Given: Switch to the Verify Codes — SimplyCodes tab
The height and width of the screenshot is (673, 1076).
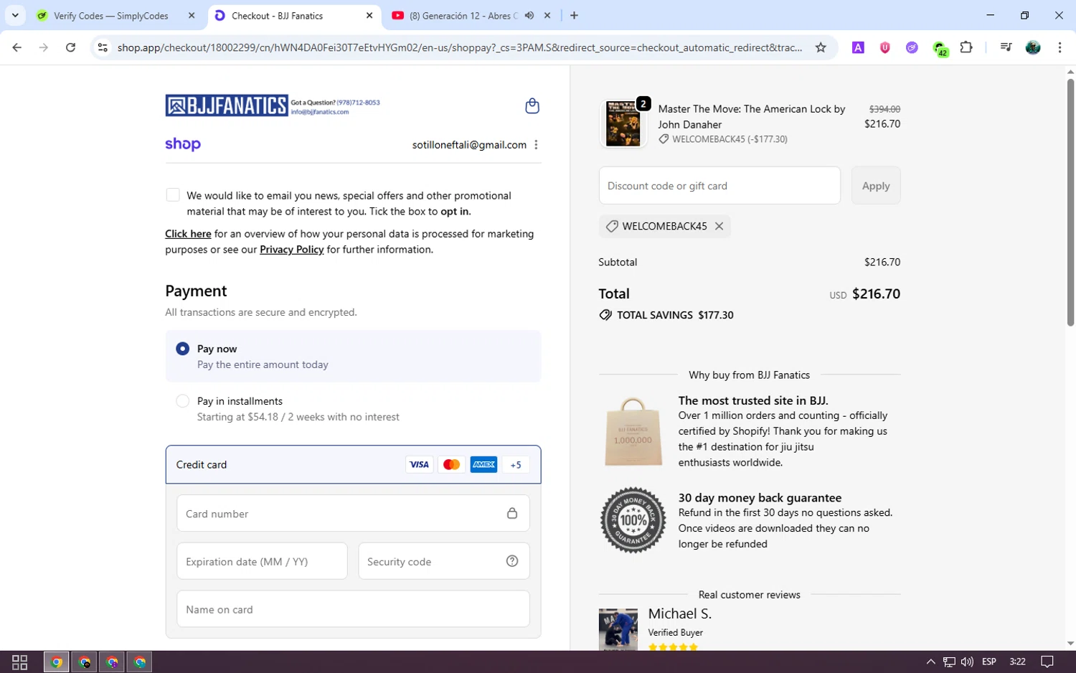Looking at the screenshot, I should [111, 16].
